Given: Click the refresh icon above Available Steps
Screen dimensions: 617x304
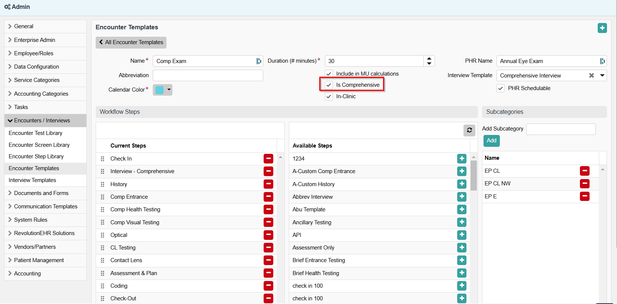Looking at the screenshot, I should click(469, 130).
